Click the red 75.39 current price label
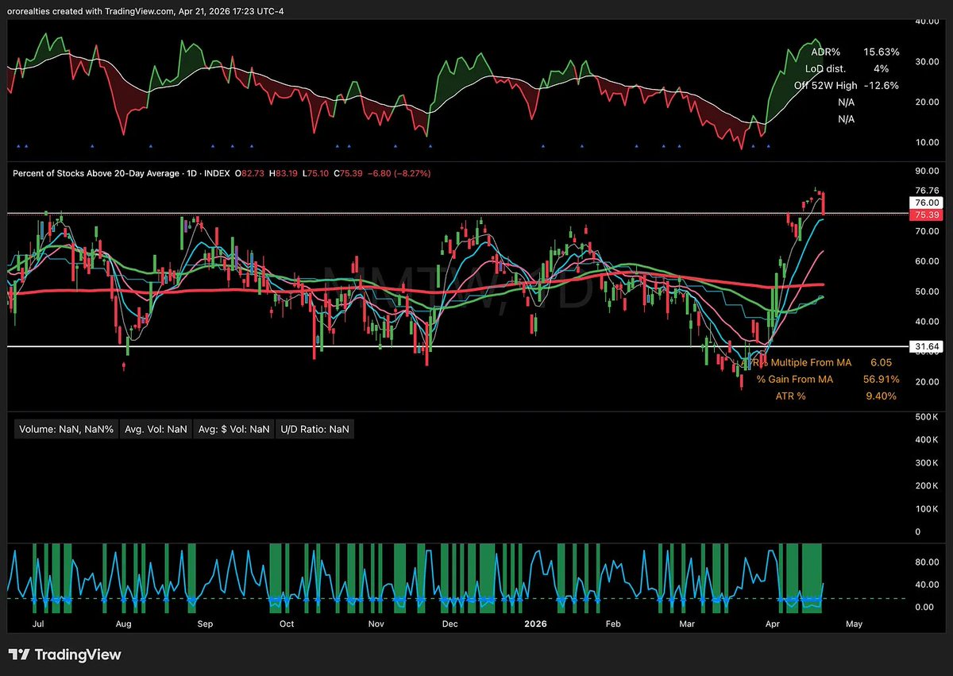953x676 pixels. click(928, 214)
